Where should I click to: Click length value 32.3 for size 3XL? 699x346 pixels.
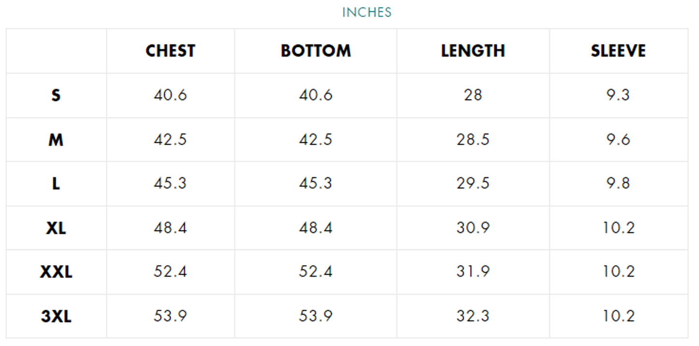(x=473, y=316)
